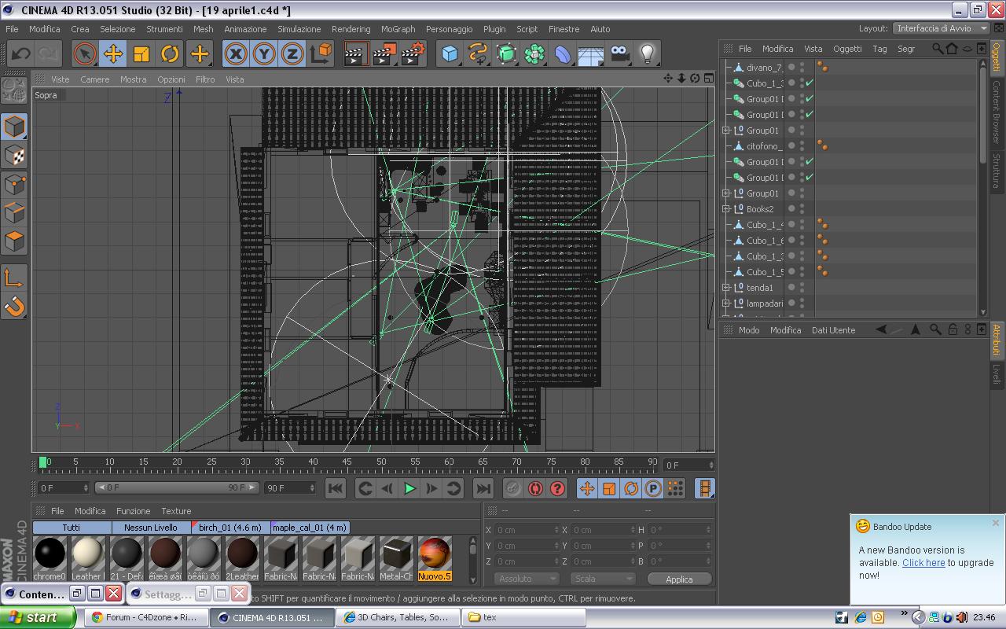Expand the Books2 object group

(727, 209)
